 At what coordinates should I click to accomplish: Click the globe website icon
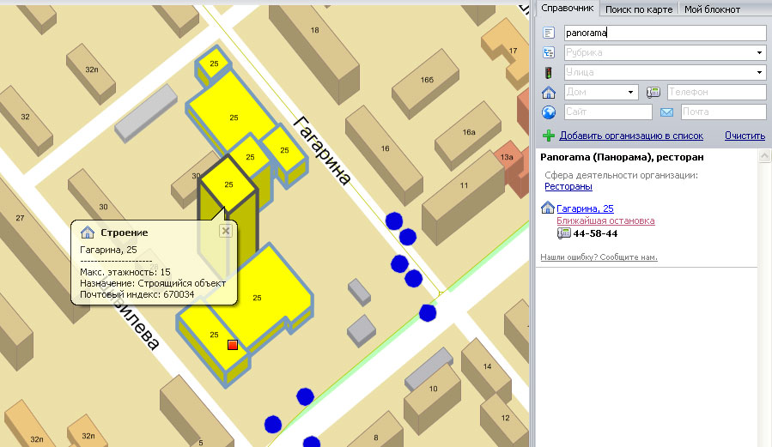click(549, 112)
